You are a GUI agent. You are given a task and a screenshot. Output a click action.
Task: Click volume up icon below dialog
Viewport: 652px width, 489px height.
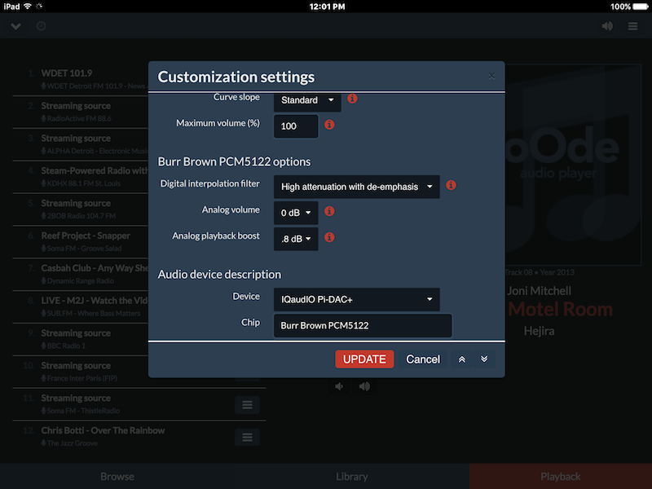tap(364, 386)
